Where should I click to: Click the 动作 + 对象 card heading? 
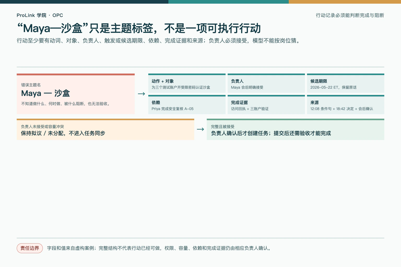click(163, 81)
